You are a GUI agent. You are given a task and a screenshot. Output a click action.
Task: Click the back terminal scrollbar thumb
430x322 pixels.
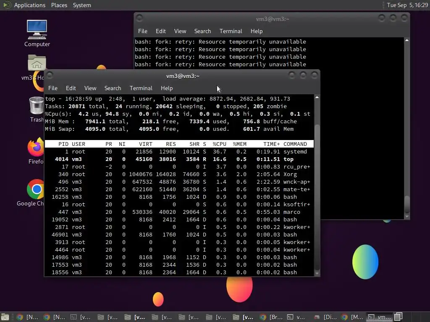(x=407, y=204)
